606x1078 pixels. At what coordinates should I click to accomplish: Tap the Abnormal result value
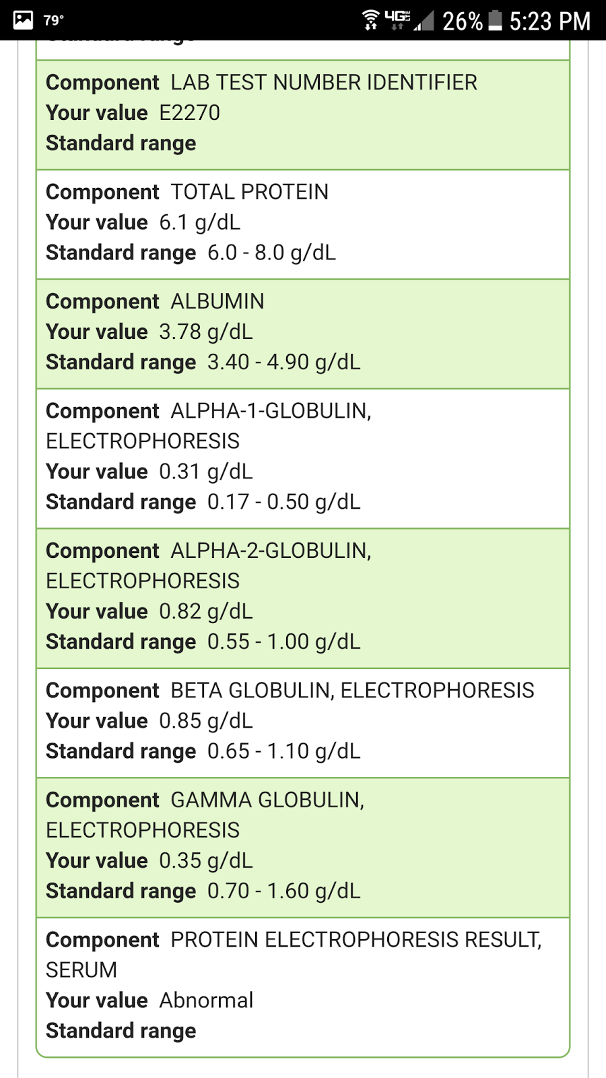coord(206,1001)
